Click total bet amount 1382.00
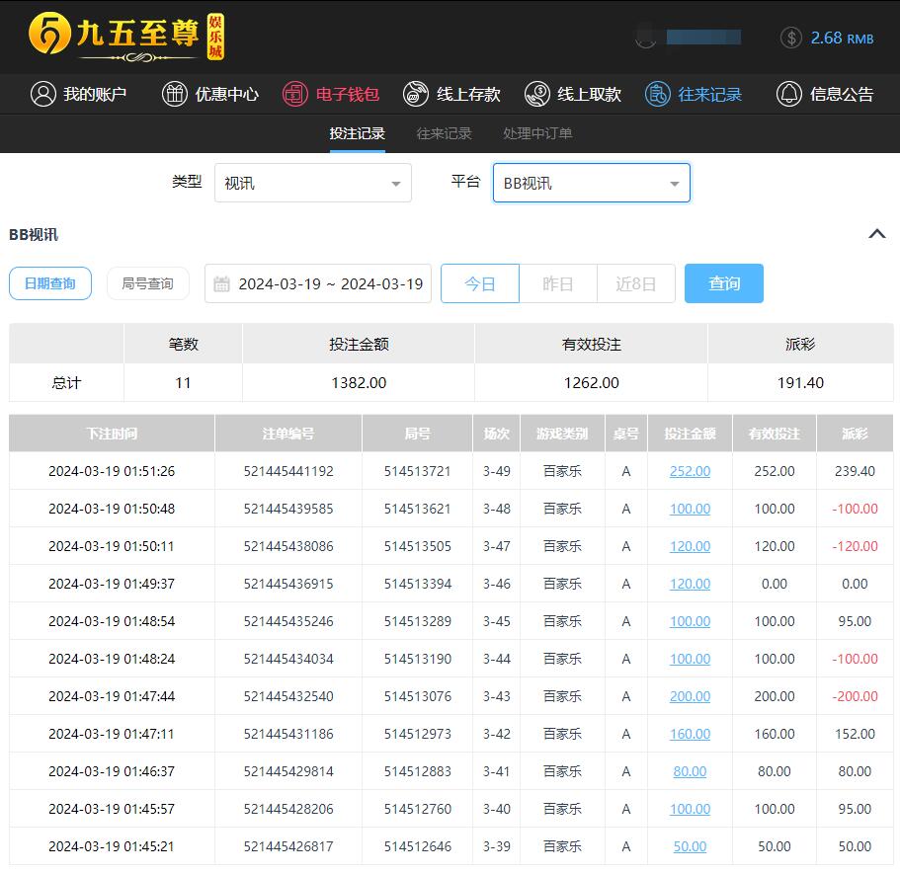 click(359, 383)
